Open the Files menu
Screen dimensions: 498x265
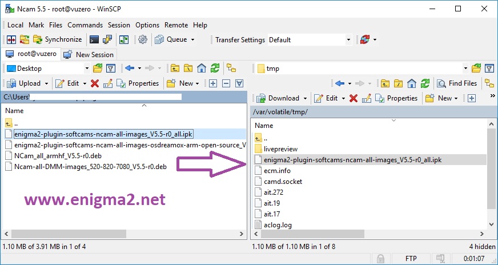55,25
